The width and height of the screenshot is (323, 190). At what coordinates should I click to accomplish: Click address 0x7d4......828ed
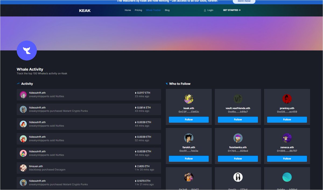(x=238, y=151)
